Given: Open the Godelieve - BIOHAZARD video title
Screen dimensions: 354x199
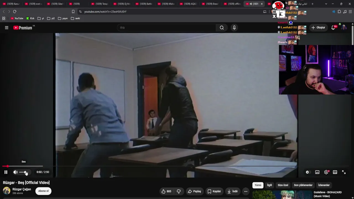Looking at the screenshot, I should (x=328, y=194).
